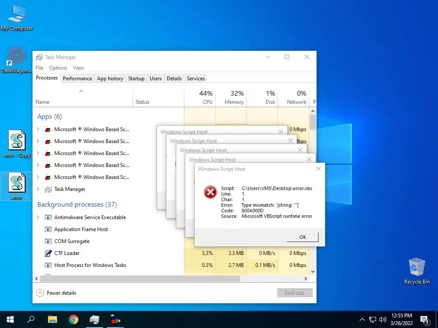Screen dimensions: 438x328
Task: Click the End task button
Action: 295,293
